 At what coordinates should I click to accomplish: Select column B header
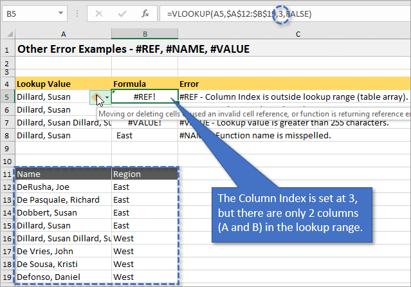(144, 33)
